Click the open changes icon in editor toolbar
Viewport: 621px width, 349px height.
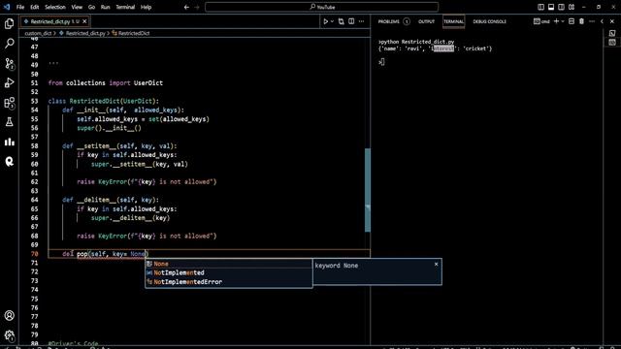coord(341,21)
